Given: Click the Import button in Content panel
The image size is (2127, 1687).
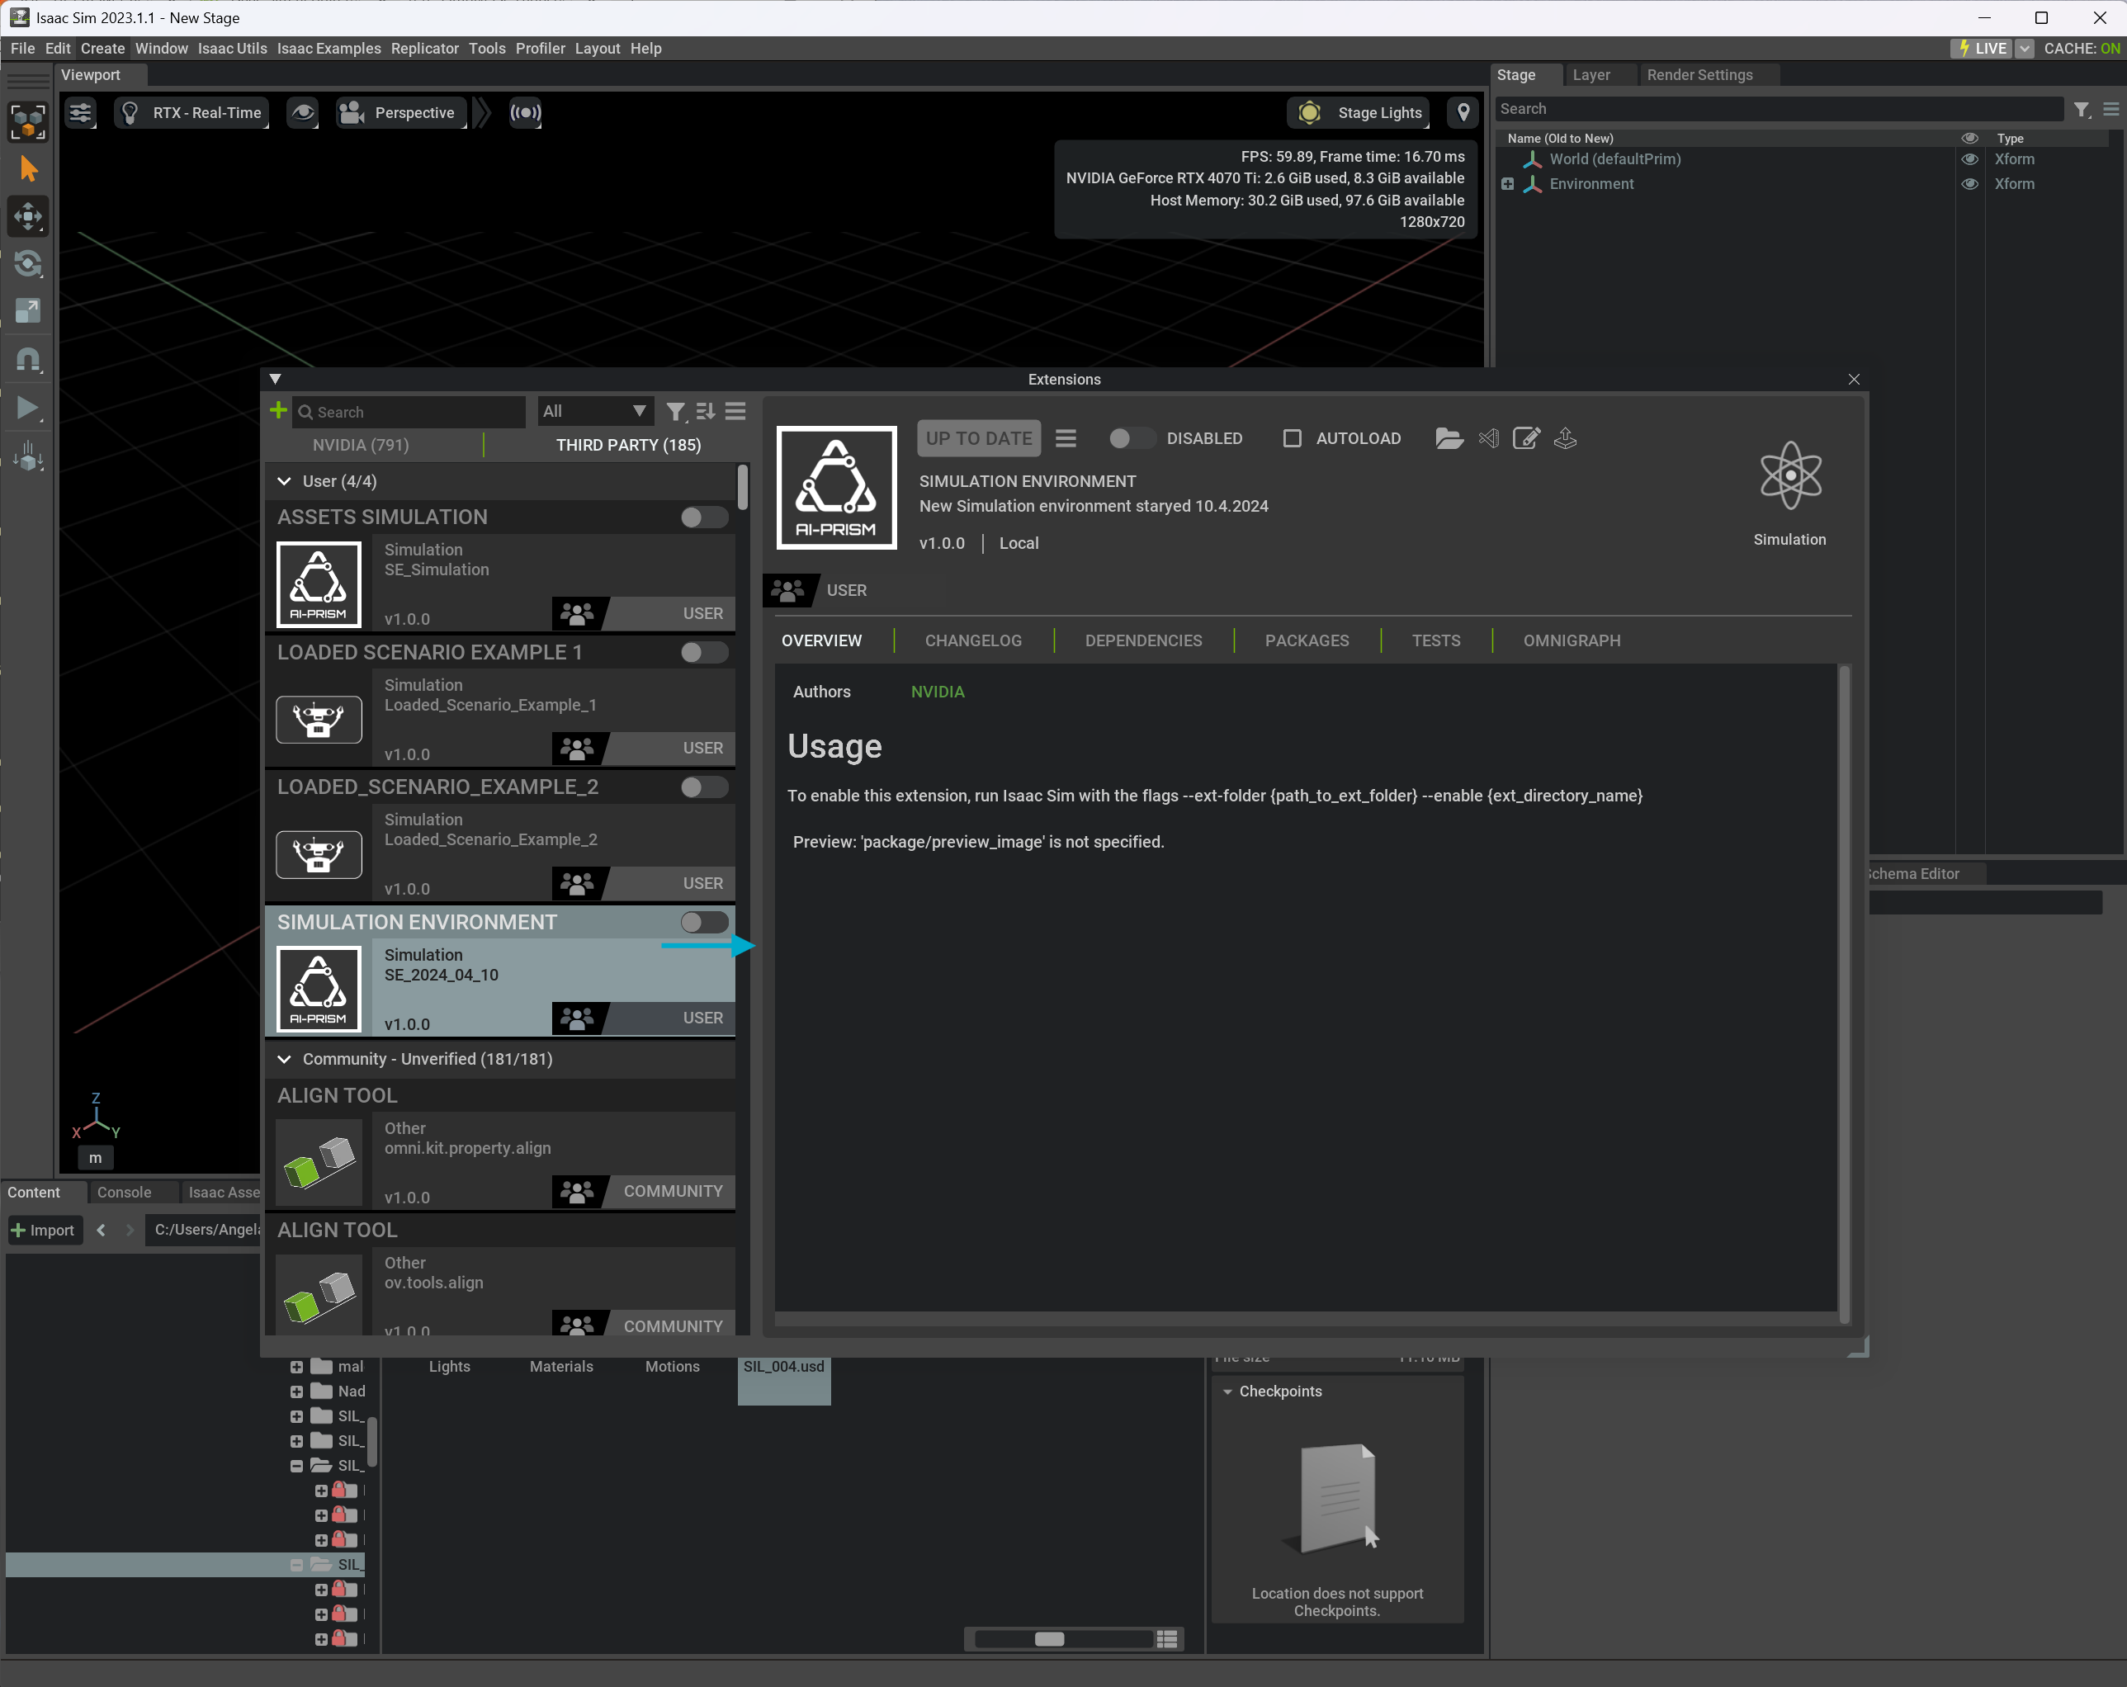Looking at the screenshot, I should tap(44, 1229).
